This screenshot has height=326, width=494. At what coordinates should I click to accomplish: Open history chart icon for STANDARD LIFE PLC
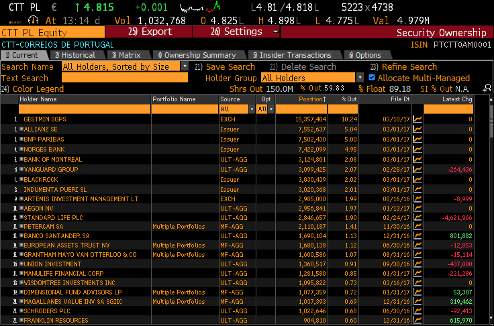pyautogui.click(x=417, y=217)
